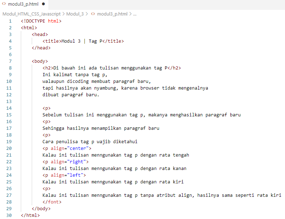
Task: Open the modul3_p.html breadcrumb file item
Action: (112, 14)
